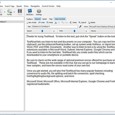
Task: Toggle the General toolbar
Action: point(38,19)
